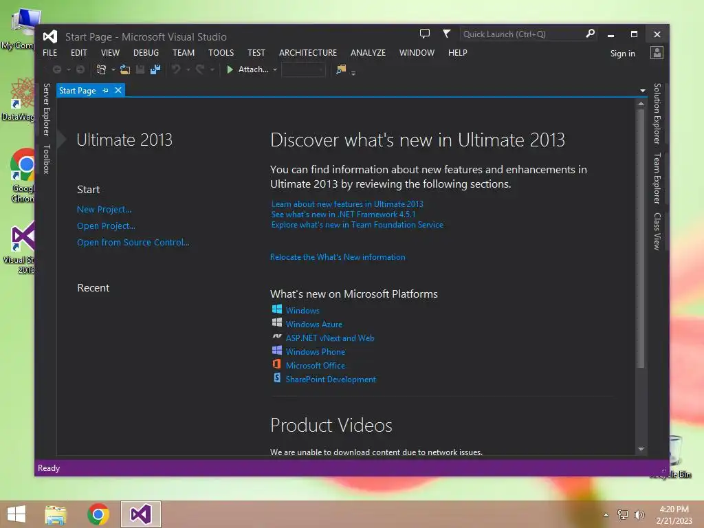Open the Solution Explorer side tab

coord(657,113)
